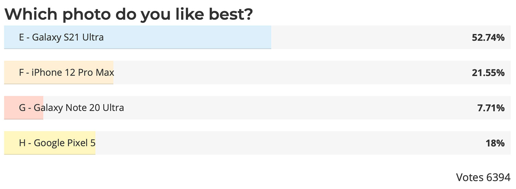This screenshot has height=189, width=516.
Task: Click the blue Galaxy S21 Ultra result bar
Action: point(138,37)
